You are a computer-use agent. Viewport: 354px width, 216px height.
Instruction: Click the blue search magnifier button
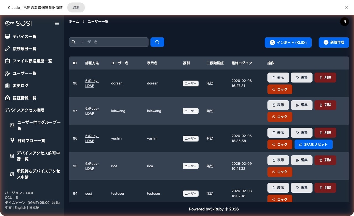157,42
